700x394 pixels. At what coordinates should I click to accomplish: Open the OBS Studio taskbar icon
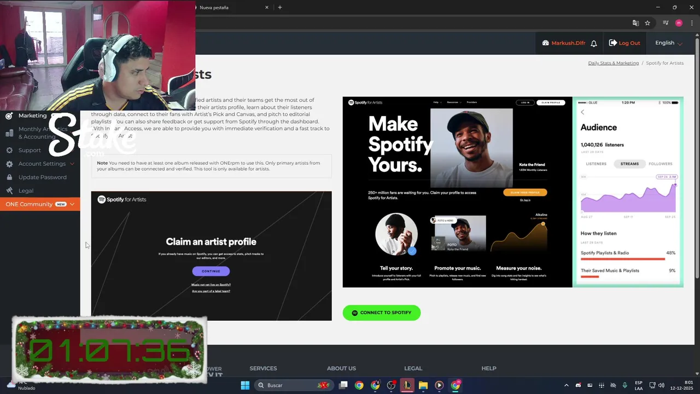click(x=391, y=385)
